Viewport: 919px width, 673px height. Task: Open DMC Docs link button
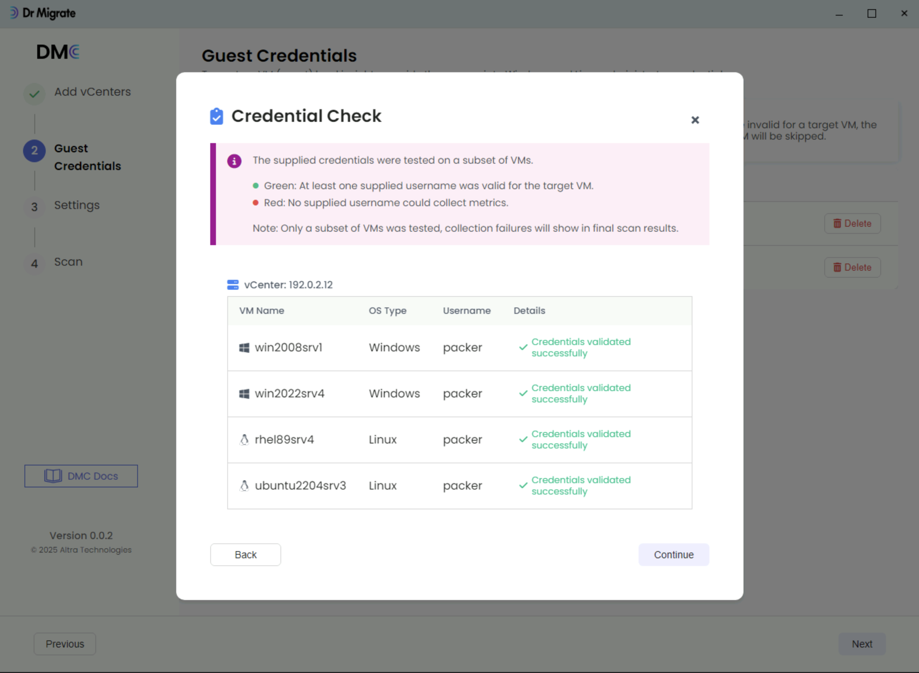pyautogui.click(x=81, y=476)
